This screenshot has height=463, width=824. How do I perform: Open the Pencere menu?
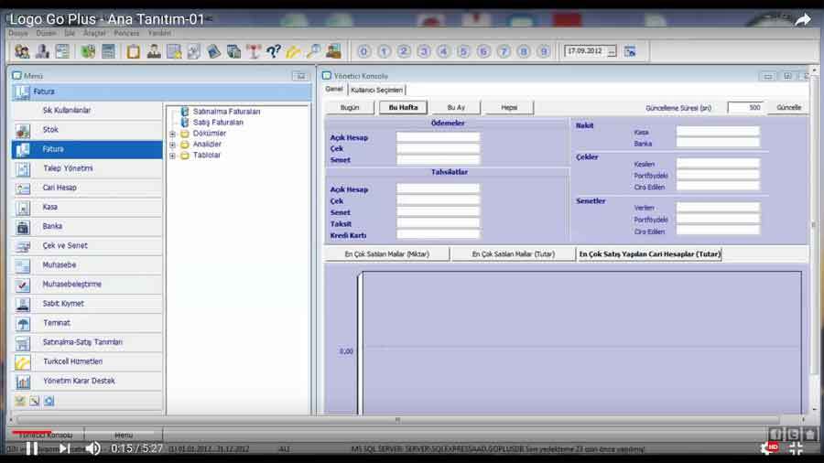126,33
